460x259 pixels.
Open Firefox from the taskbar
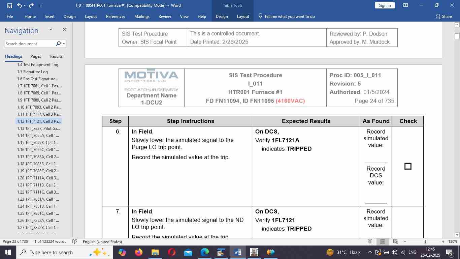click(138, 252)
